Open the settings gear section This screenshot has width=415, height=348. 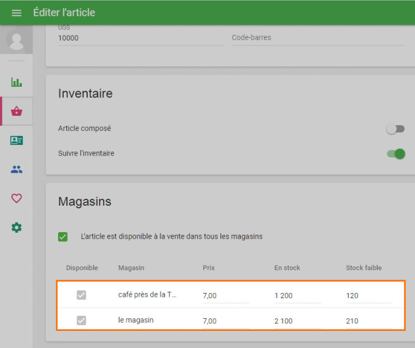tap(16, 227)
